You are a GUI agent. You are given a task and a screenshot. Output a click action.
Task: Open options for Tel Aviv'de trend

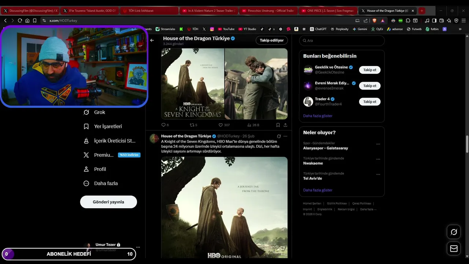pos(378,174)
